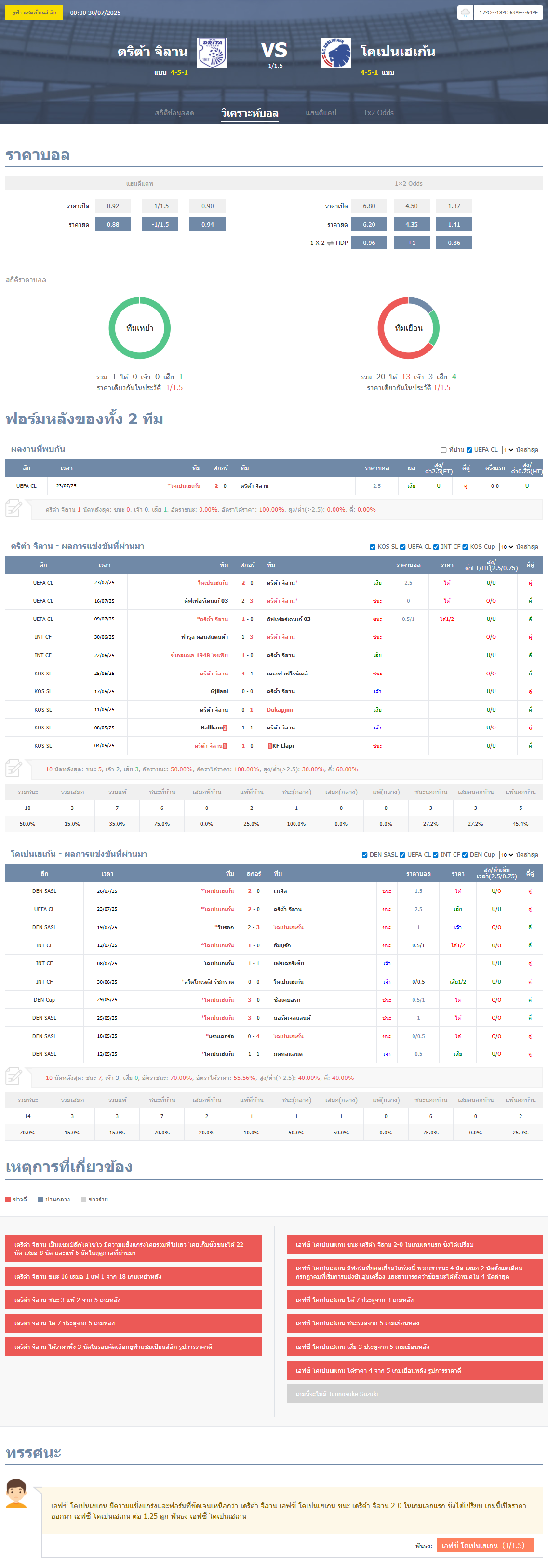Image resolution: width=548 pixels, height=1564 pixels.
Task: Click the note icon beside head-to-head summary
Action: click(x=14, y=508)
